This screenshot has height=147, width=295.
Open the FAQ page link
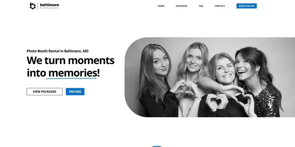tap(201, 6)
